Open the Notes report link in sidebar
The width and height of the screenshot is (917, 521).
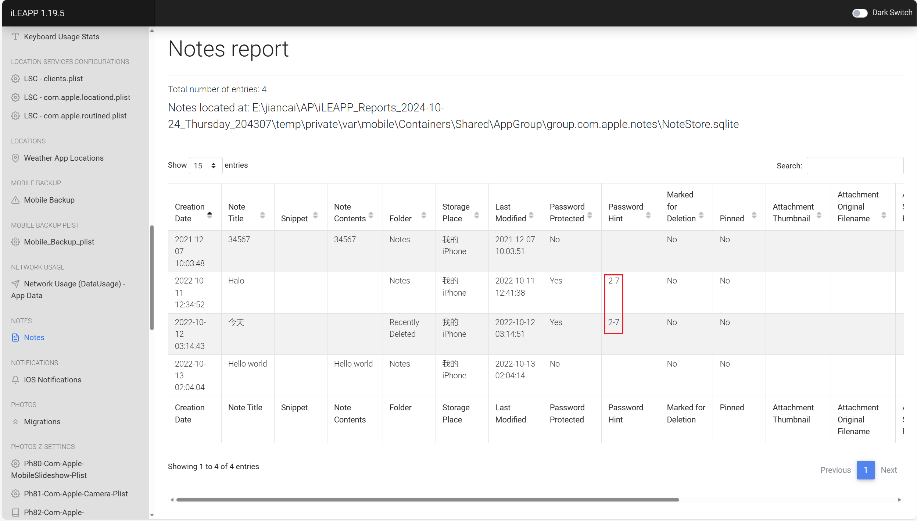point(34,338)
